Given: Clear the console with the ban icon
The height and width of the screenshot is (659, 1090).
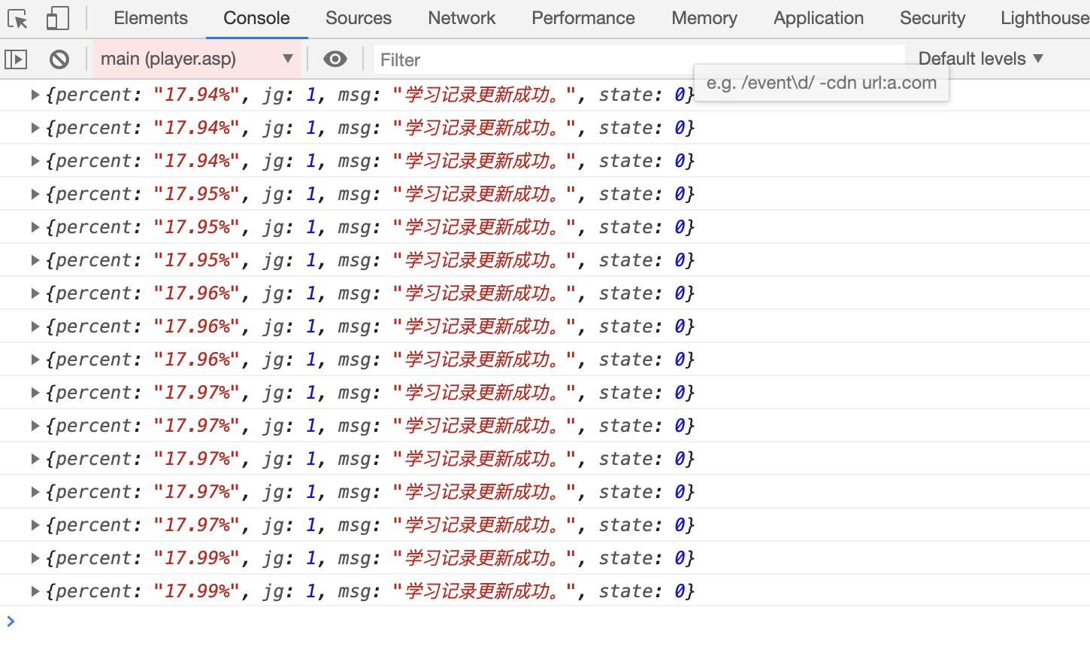Looking at the screenshot, I should coord(59,59).
